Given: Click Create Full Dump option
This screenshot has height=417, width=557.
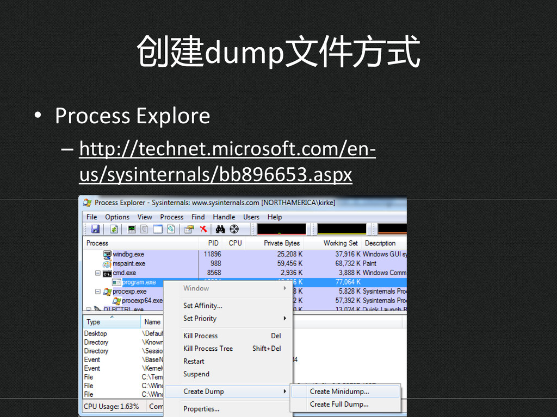Looking at the screenshot, I should [345, 404].
